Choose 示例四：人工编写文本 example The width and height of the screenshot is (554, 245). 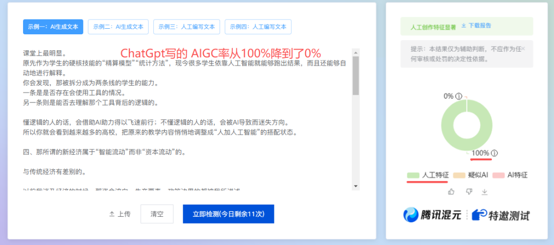tap(258, 27)
